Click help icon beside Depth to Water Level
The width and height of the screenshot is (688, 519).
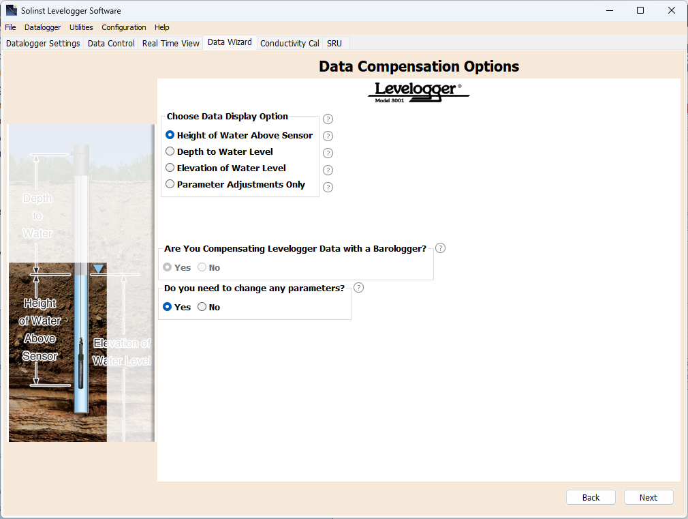coord(328,153)
